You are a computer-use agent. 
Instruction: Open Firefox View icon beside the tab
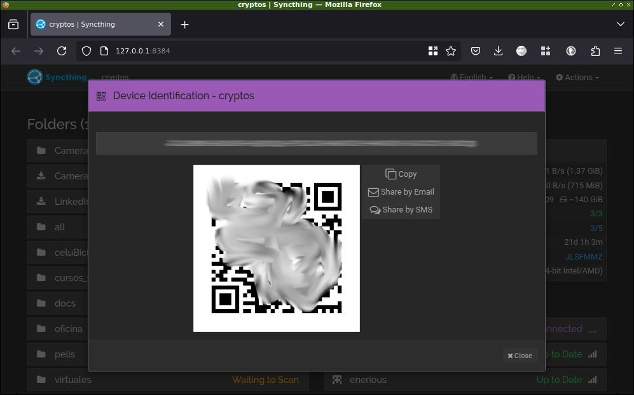13,24
